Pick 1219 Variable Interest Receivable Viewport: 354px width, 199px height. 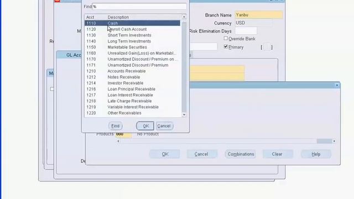point(132,107)
